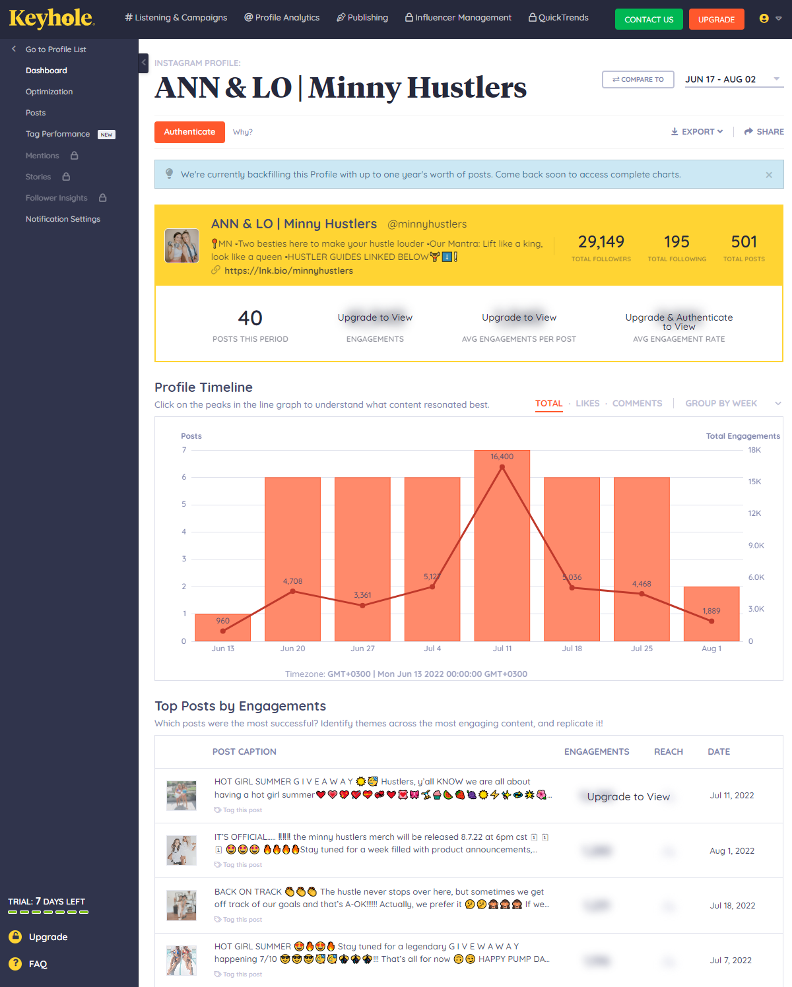
Task: Switch the timeline to the LIKES tab
Action: (x=587, y=403)
